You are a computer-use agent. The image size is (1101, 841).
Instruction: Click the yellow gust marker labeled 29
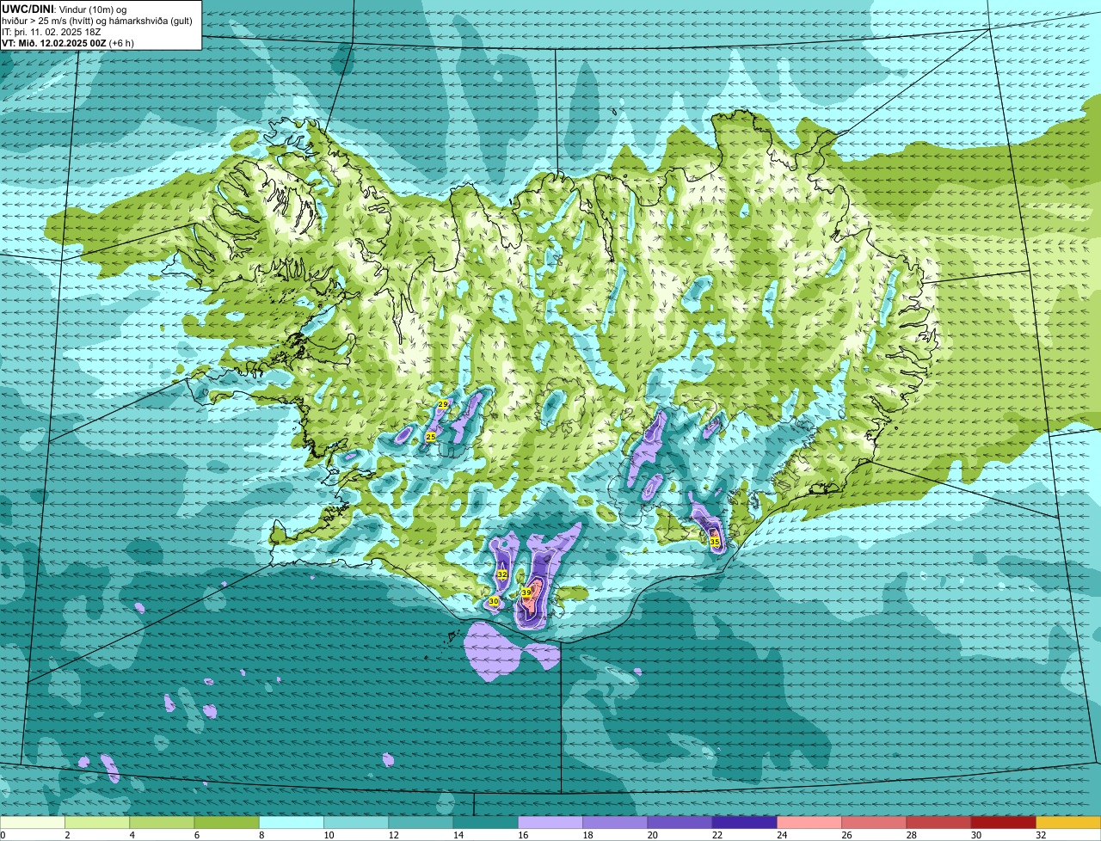443,404
